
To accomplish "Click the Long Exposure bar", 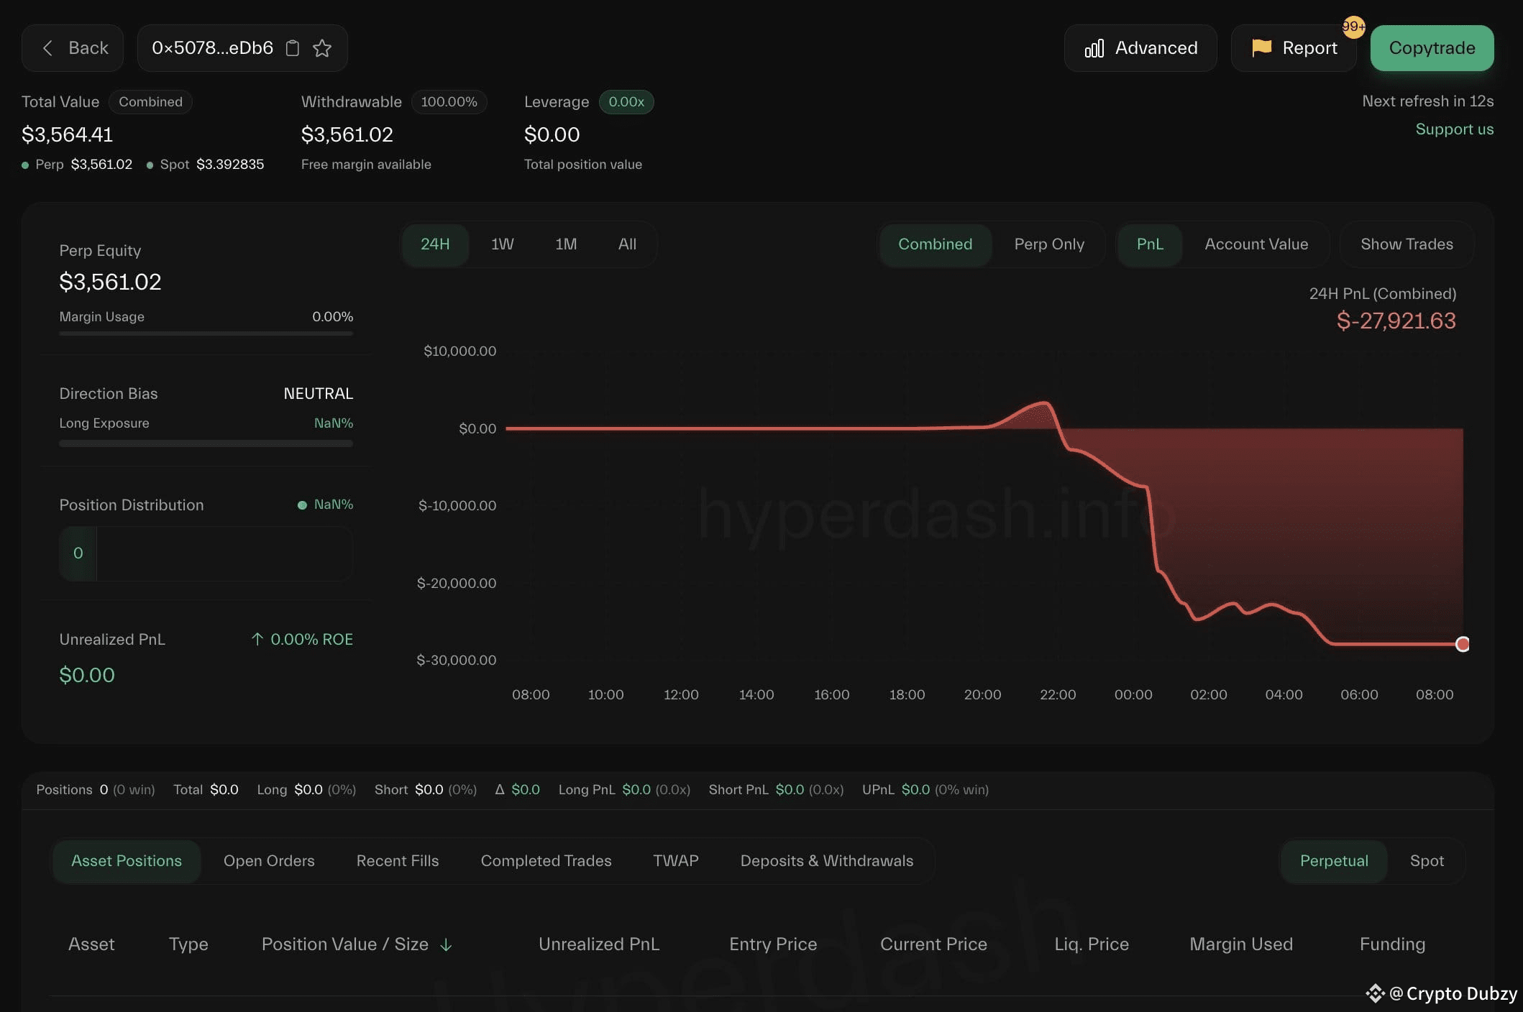I will click(206, 443).
